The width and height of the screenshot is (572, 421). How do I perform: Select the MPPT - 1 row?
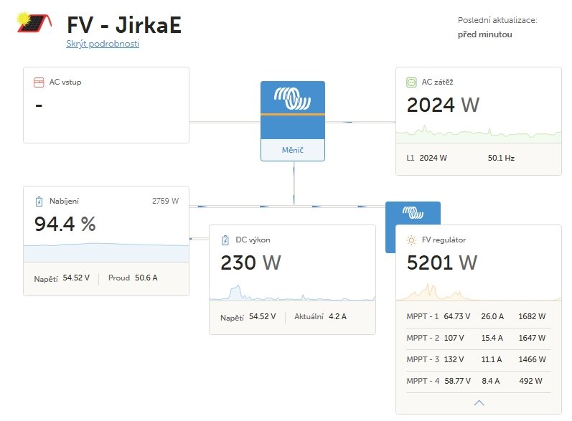(479, 316)
